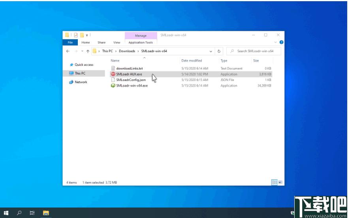Select the SMLoadrConfig.json file name
Viewport: 348px width, 218px height.
click(131, 80)
